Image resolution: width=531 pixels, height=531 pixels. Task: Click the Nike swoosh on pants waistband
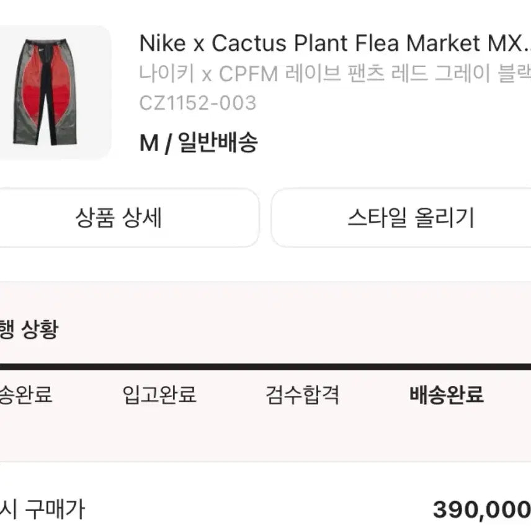42,50
